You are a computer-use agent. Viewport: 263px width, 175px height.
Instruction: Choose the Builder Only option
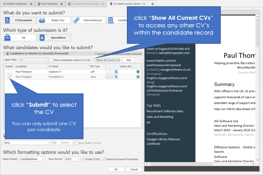(x=54, y=20)
